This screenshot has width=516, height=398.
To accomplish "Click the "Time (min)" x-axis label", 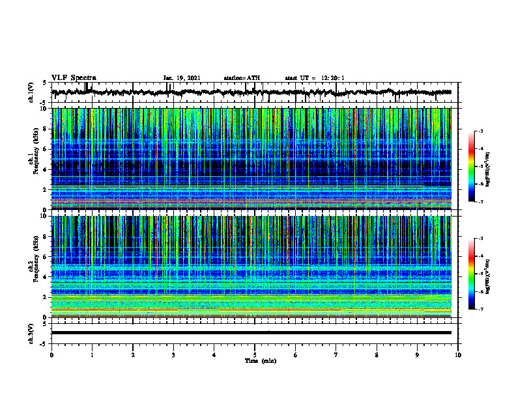I will tap(261, 361).
